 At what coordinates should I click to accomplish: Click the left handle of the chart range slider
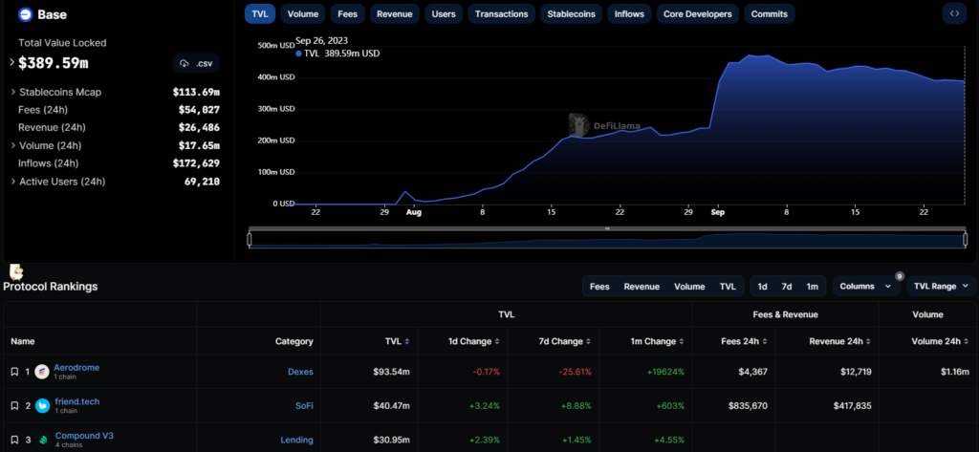point(250,239)
